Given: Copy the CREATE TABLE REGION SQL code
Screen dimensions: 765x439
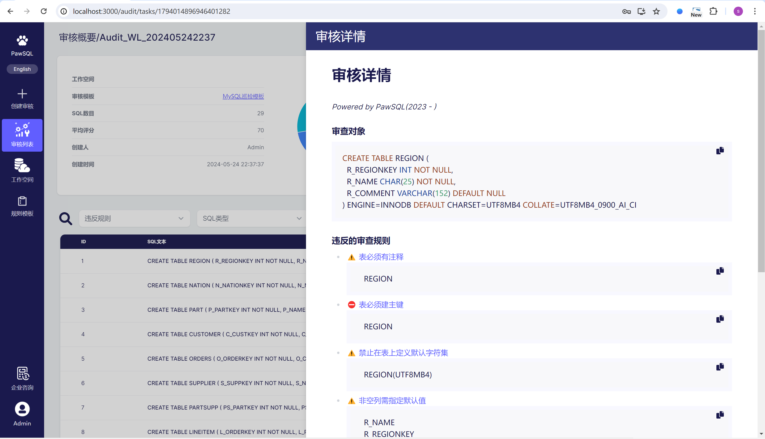Looking at the screenshot, I should click(x=720, y=151).
